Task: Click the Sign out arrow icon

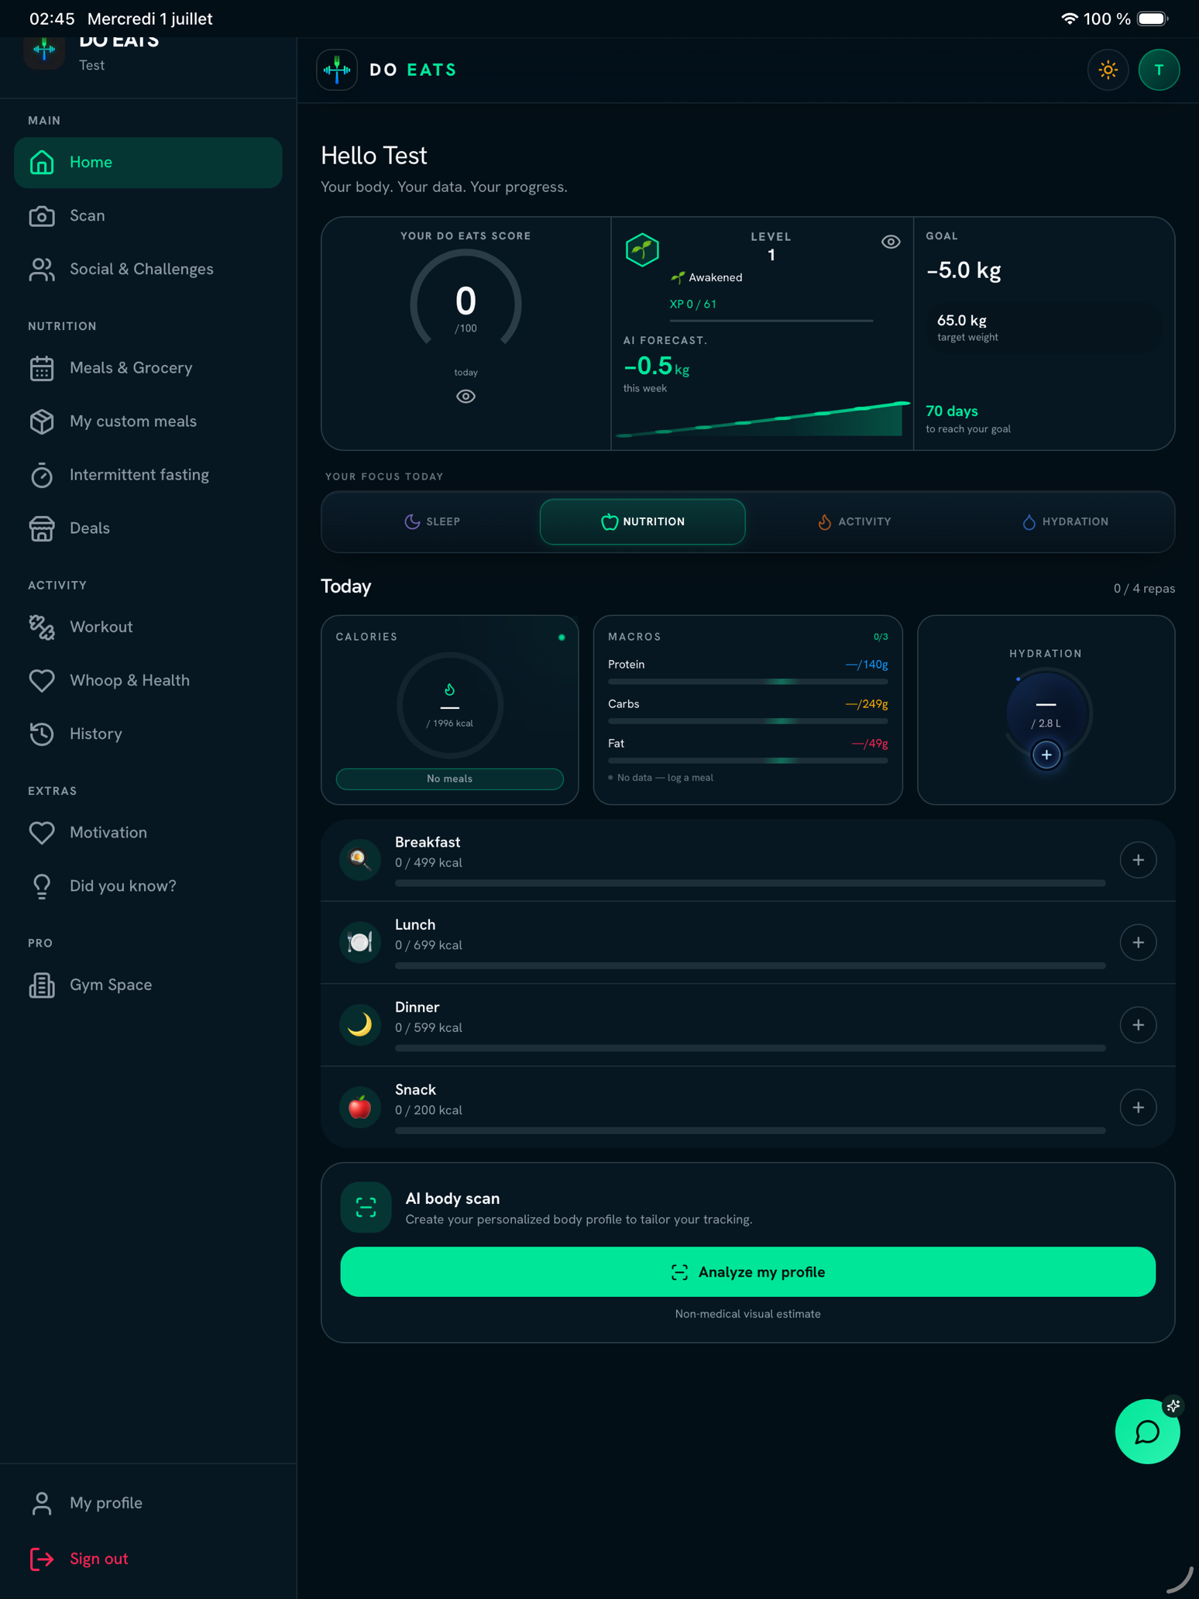Action: pos(42,1559)
